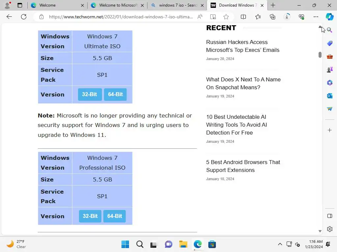Download Windows 7 Ultimate 32-Bit ISO
The image size is (337, 252).
90,94
